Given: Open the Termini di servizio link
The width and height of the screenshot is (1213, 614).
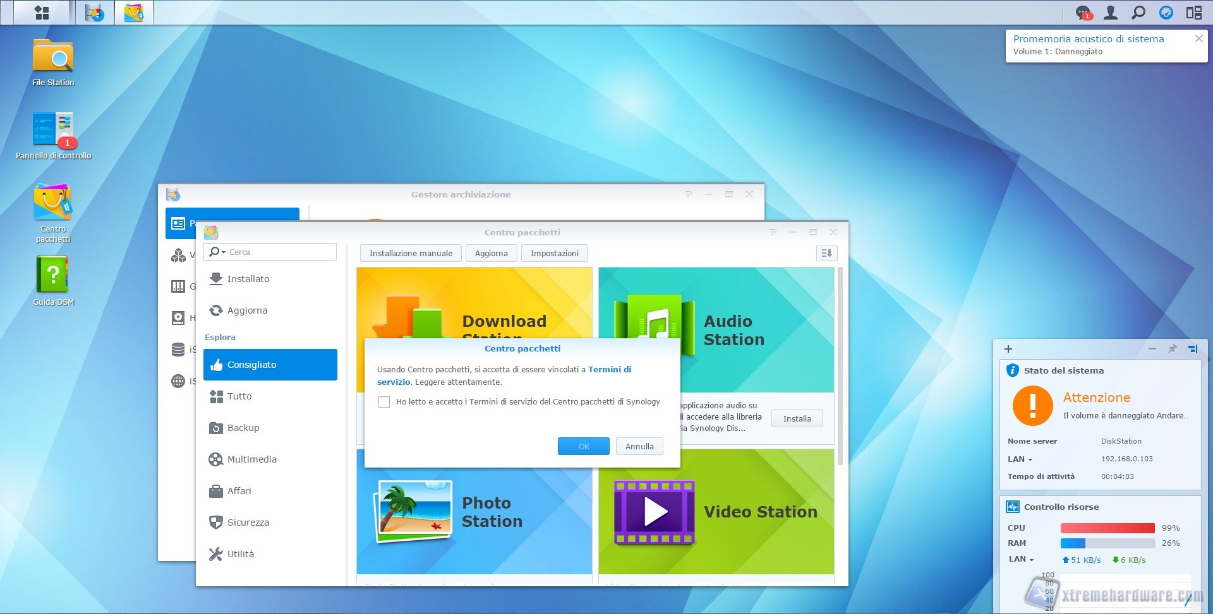Looking at the screenshot, I should click(609, 370).
